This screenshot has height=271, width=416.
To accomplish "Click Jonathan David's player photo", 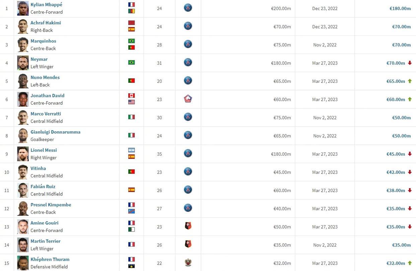I will click(23, 99).
